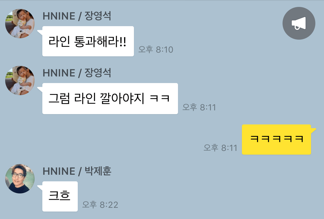Image resolution: width=324 pixels, height=219 pixels.
Task: Tap baby avatar beside 그럼 라인 깔아야지 message
Action: (20, 80)
